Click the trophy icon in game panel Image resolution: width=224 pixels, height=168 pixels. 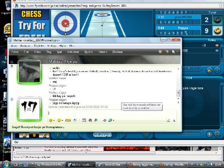(217, 70)
